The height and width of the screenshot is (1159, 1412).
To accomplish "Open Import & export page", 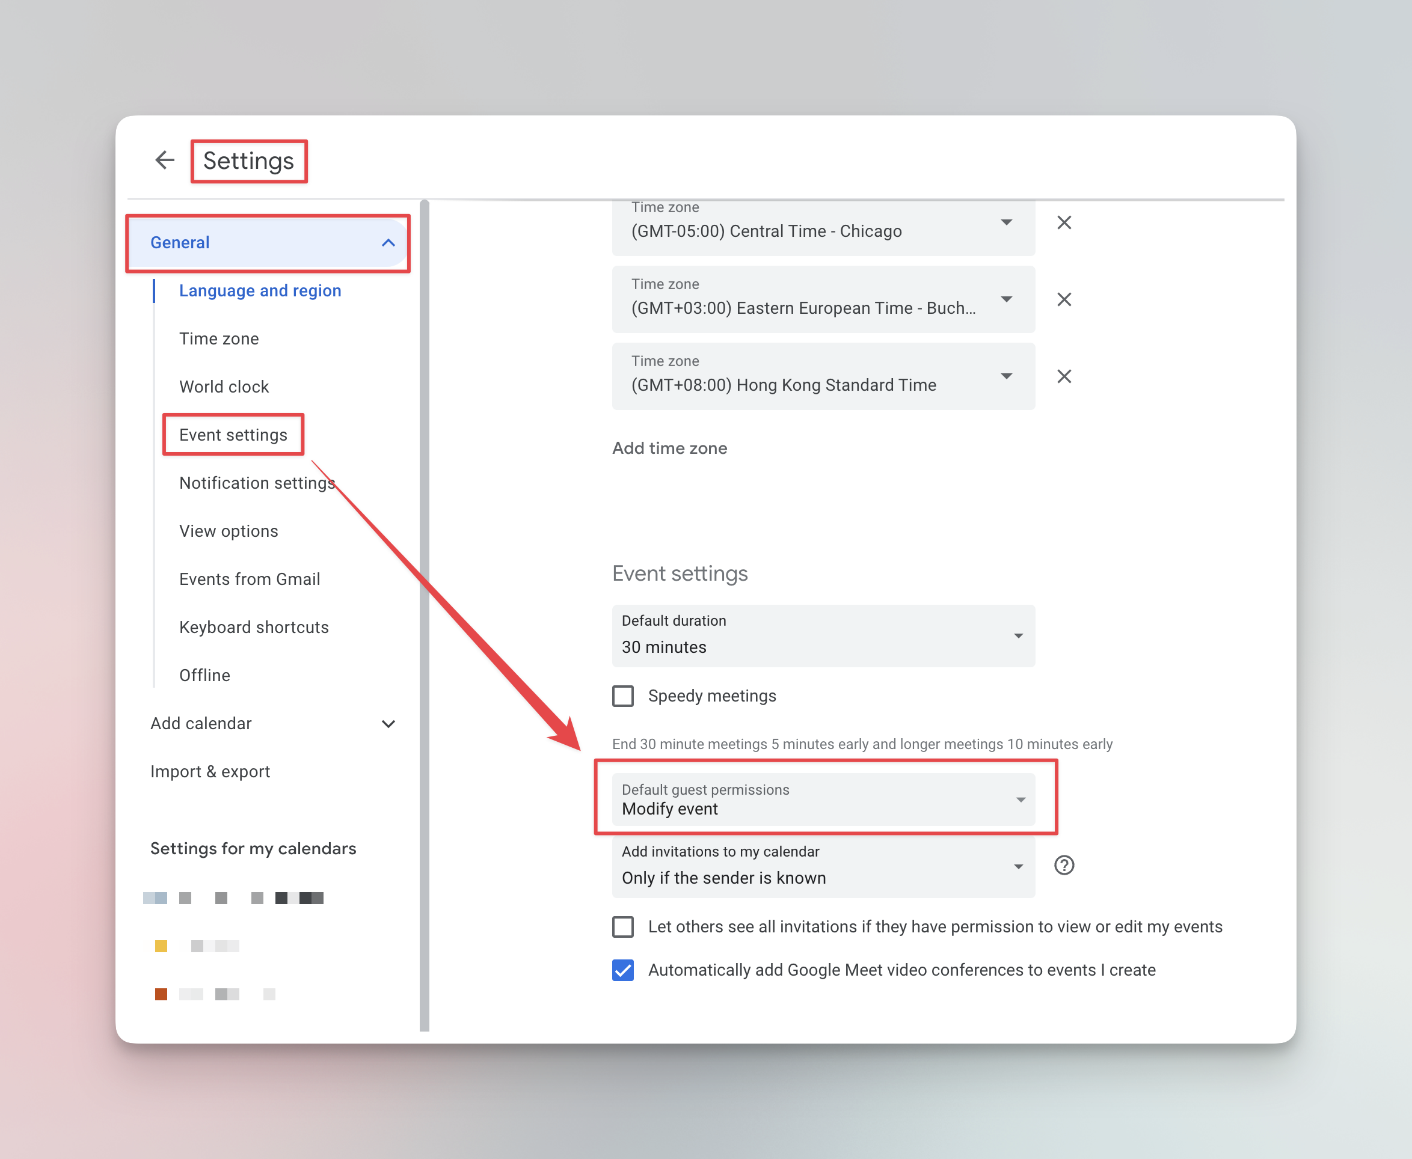I will coord(210,771).
